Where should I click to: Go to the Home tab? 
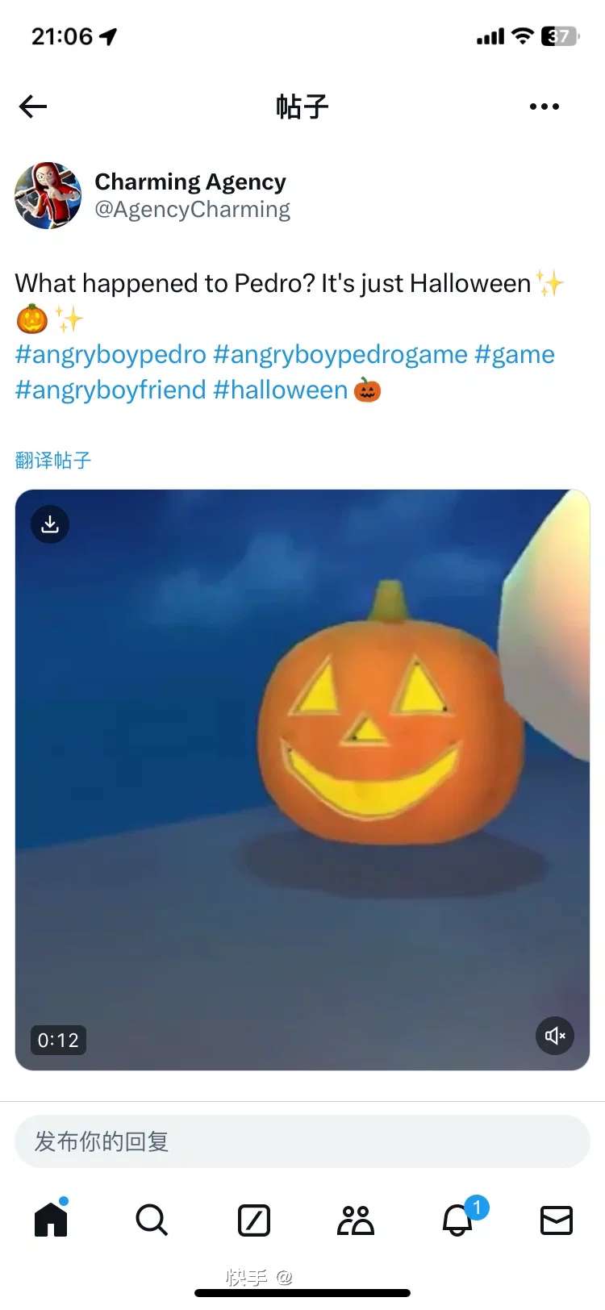(51, 1219)
